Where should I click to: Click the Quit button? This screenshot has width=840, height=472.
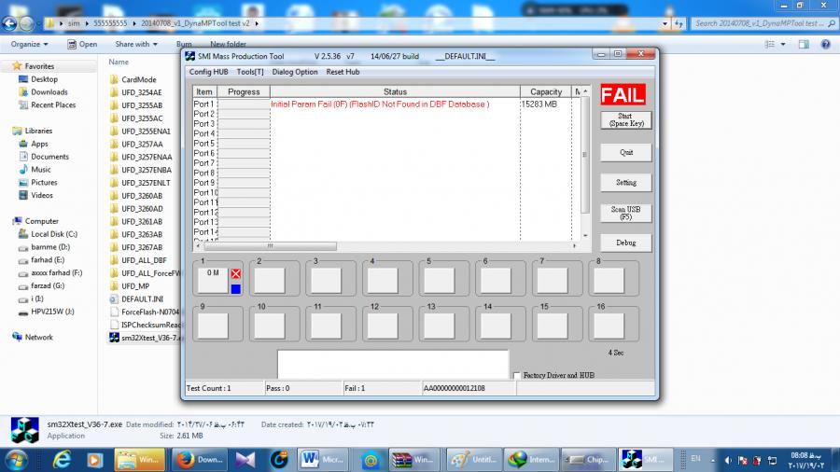pyautogui.click(x=625, y=153)
